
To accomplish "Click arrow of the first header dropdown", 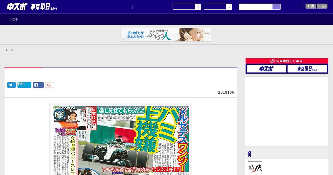I will (198, 7).
